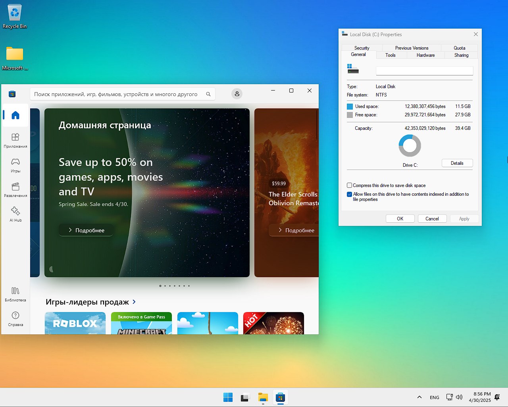508x407 pixels.
Task: Open the volume tray icon
Action: (459, 397)
